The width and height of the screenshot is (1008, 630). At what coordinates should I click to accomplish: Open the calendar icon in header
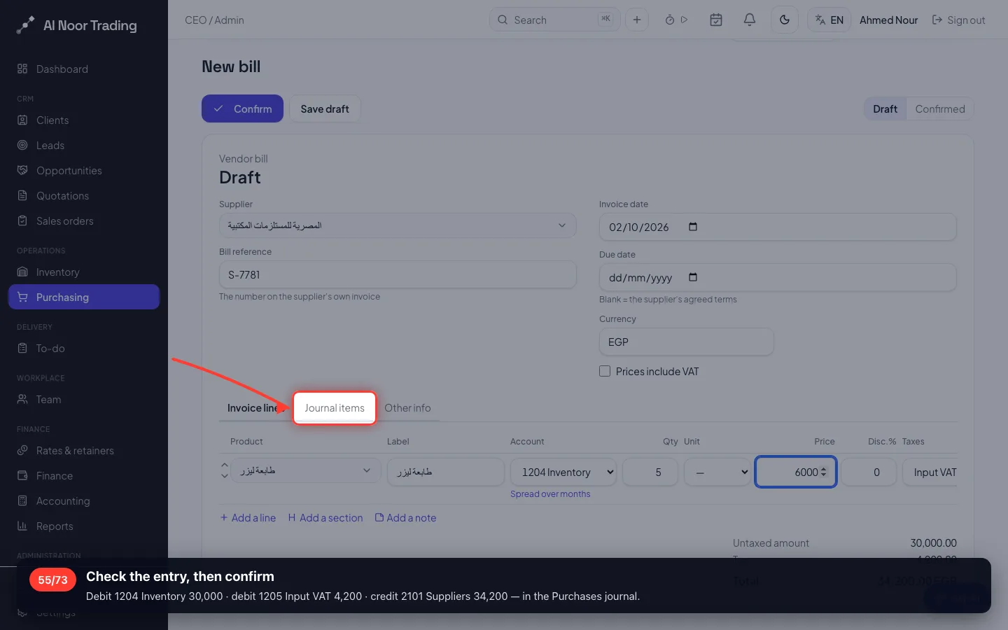pyautogui.click(x=716, y=20)
